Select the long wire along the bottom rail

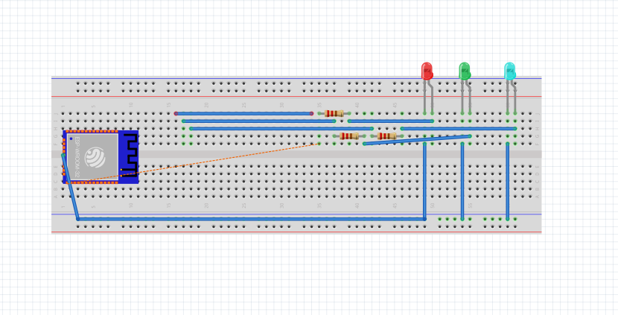click(x=251, y=219)
